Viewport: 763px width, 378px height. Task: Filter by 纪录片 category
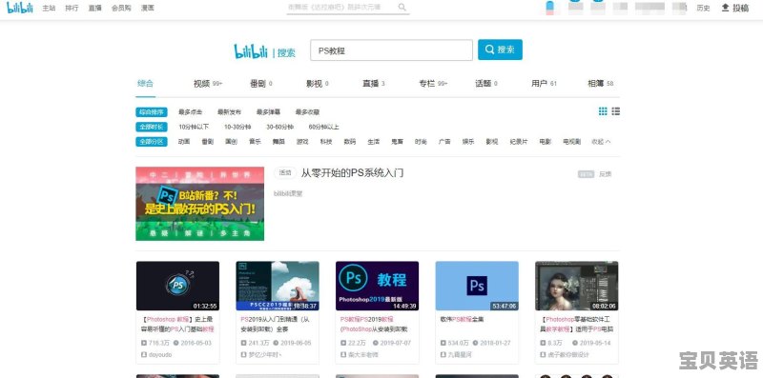point(519,142)
